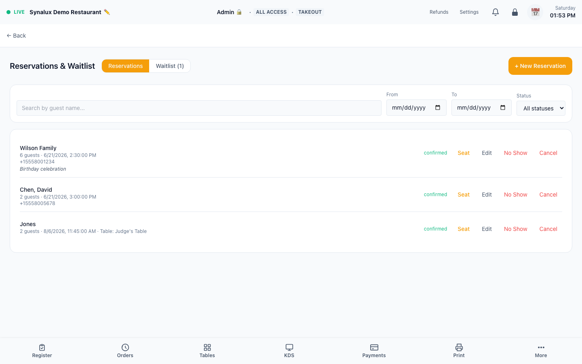Open Refunds from the top bar
Viewport: 582px width, 364px height.
439,12
